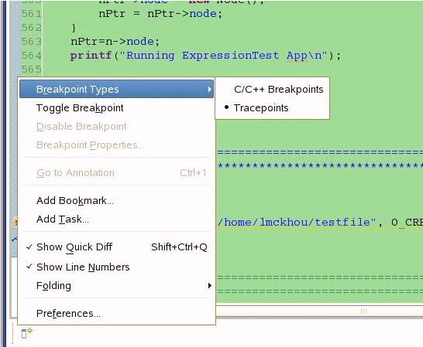Click the checkmark marker in the left gutter
Viewport: 423px width, 347px height.
[14, 239]
